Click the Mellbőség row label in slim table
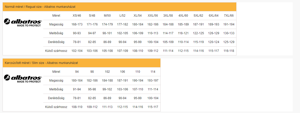The height and width of the screenshot is (113, 300). 56,89
